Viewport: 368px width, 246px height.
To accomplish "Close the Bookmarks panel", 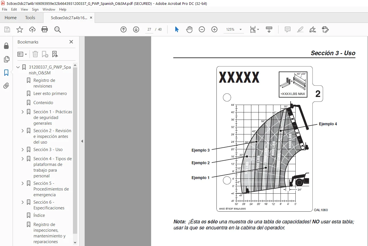I will pyautogui.click(x=71, y=42).
